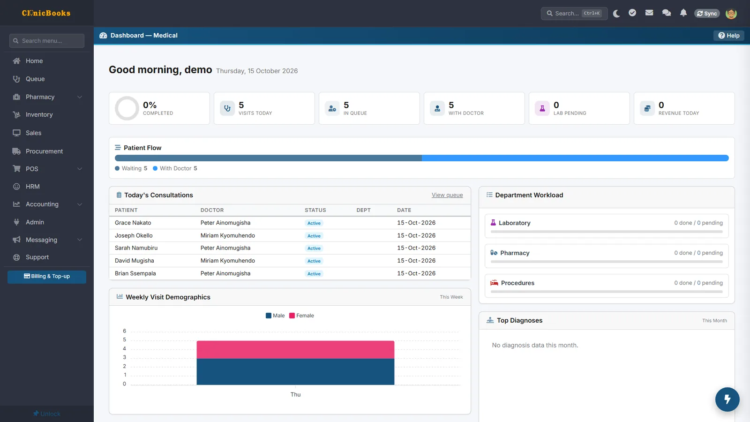This screenshot has height=422, width=750.
Task: Expand the Accounting sidebar chevron
Action: (x=80, y=204)
